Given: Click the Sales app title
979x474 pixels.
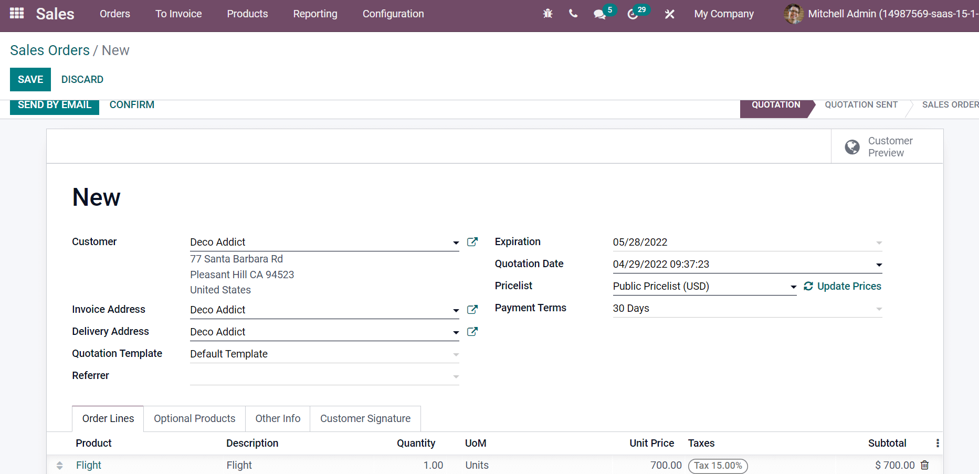Looking at the screenshot, I should click(55, 14).
